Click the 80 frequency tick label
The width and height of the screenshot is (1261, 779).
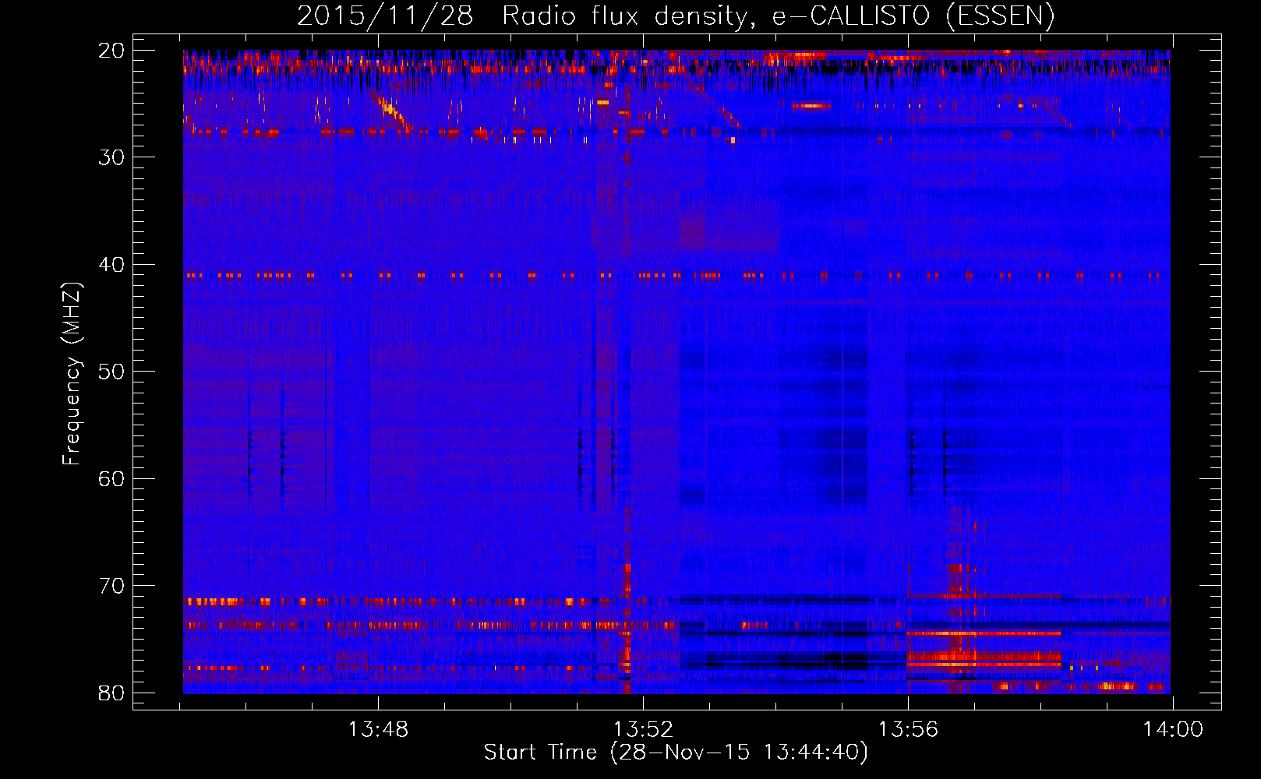[111, 693]
